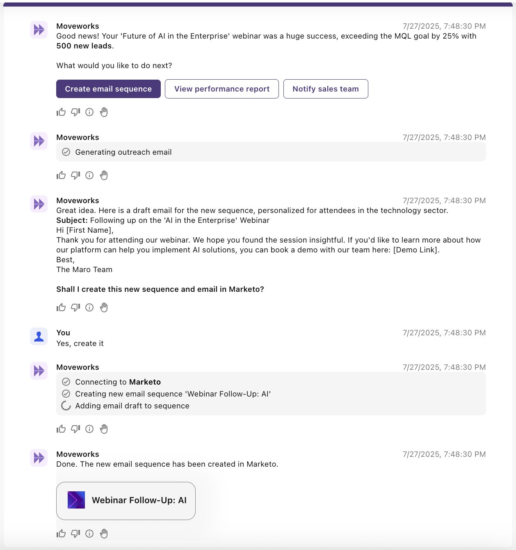Click hand icon below the suggestion buttons
Screen dimensions: 516x550
(x=104, y=112)
